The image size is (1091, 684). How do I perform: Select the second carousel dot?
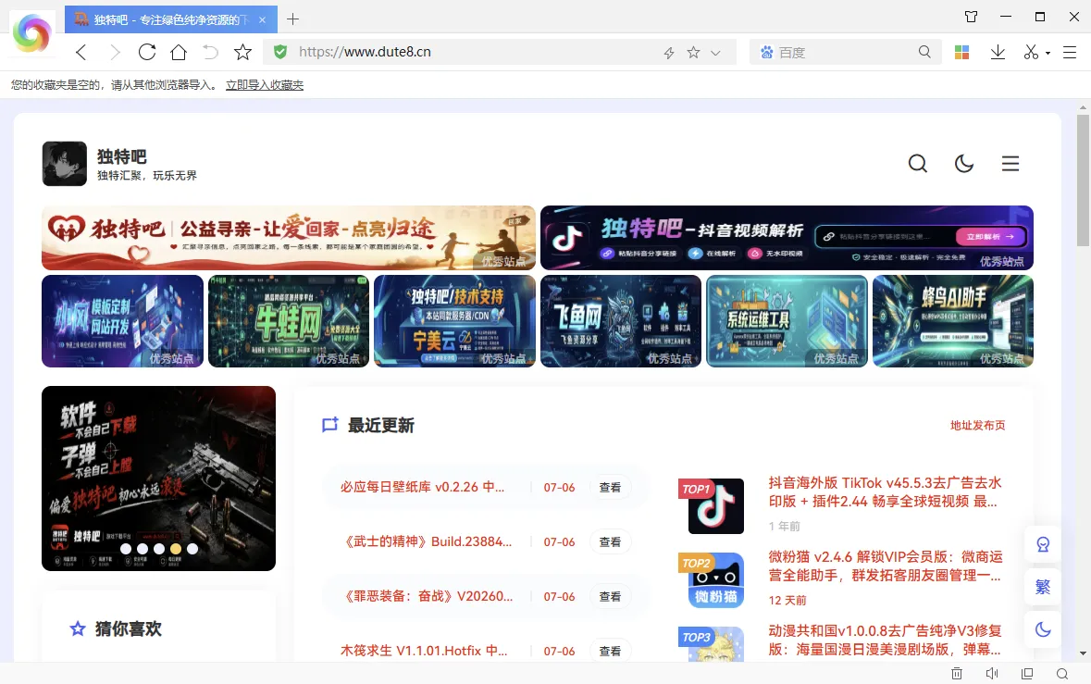[x=143, y=549]
